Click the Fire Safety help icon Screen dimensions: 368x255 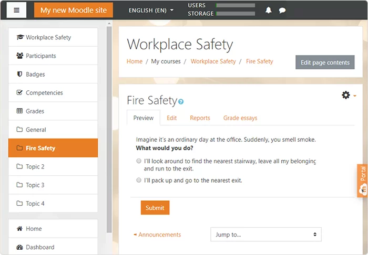181,101
